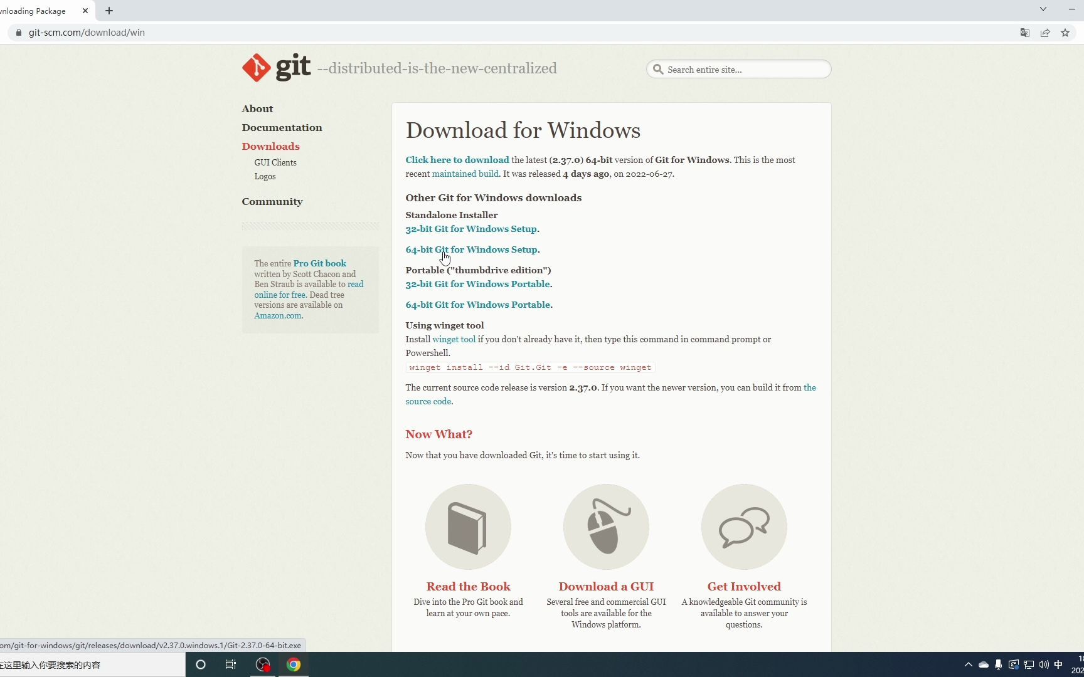Click the Now What? heading

[x=438, y=434]
